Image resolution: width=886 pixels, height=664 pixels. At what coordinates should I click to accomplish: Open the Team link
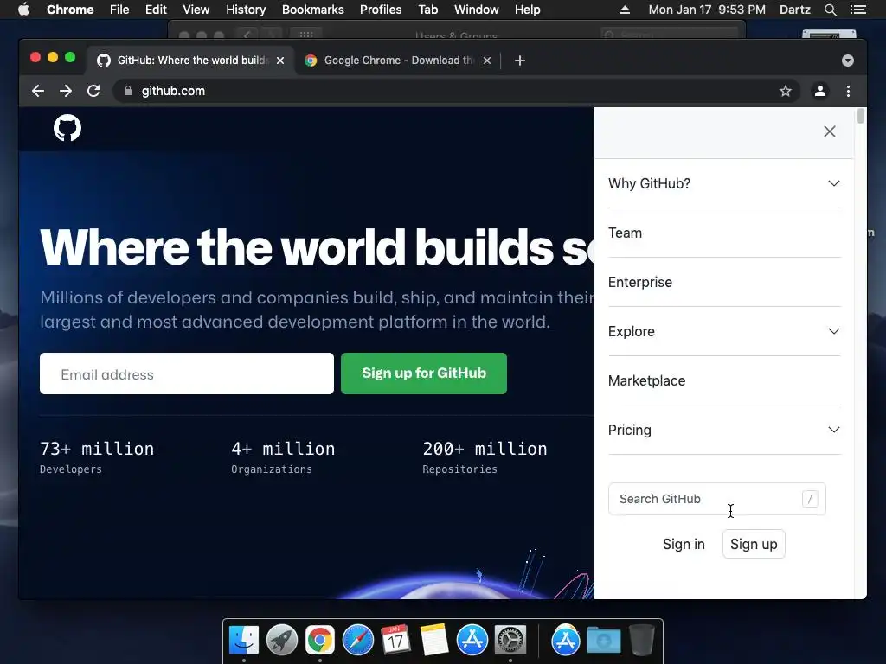tap(625, 233)
